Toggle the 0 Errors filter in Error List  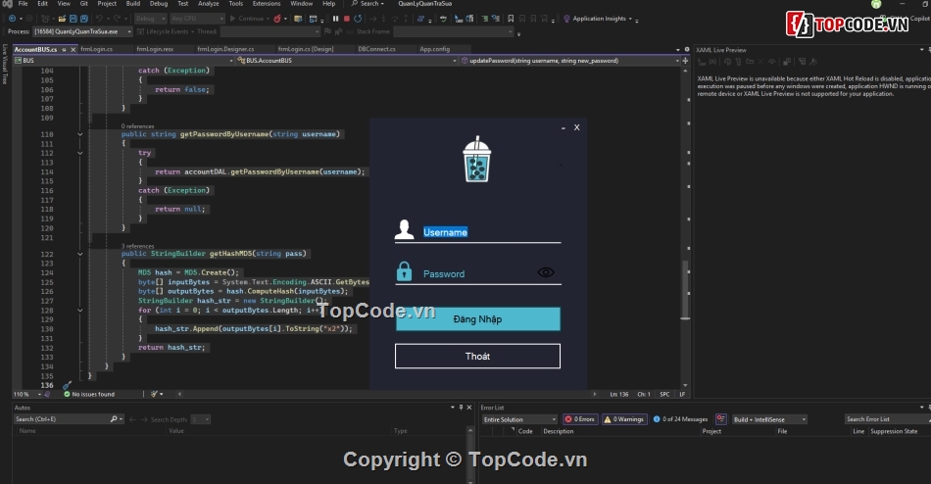580,419
